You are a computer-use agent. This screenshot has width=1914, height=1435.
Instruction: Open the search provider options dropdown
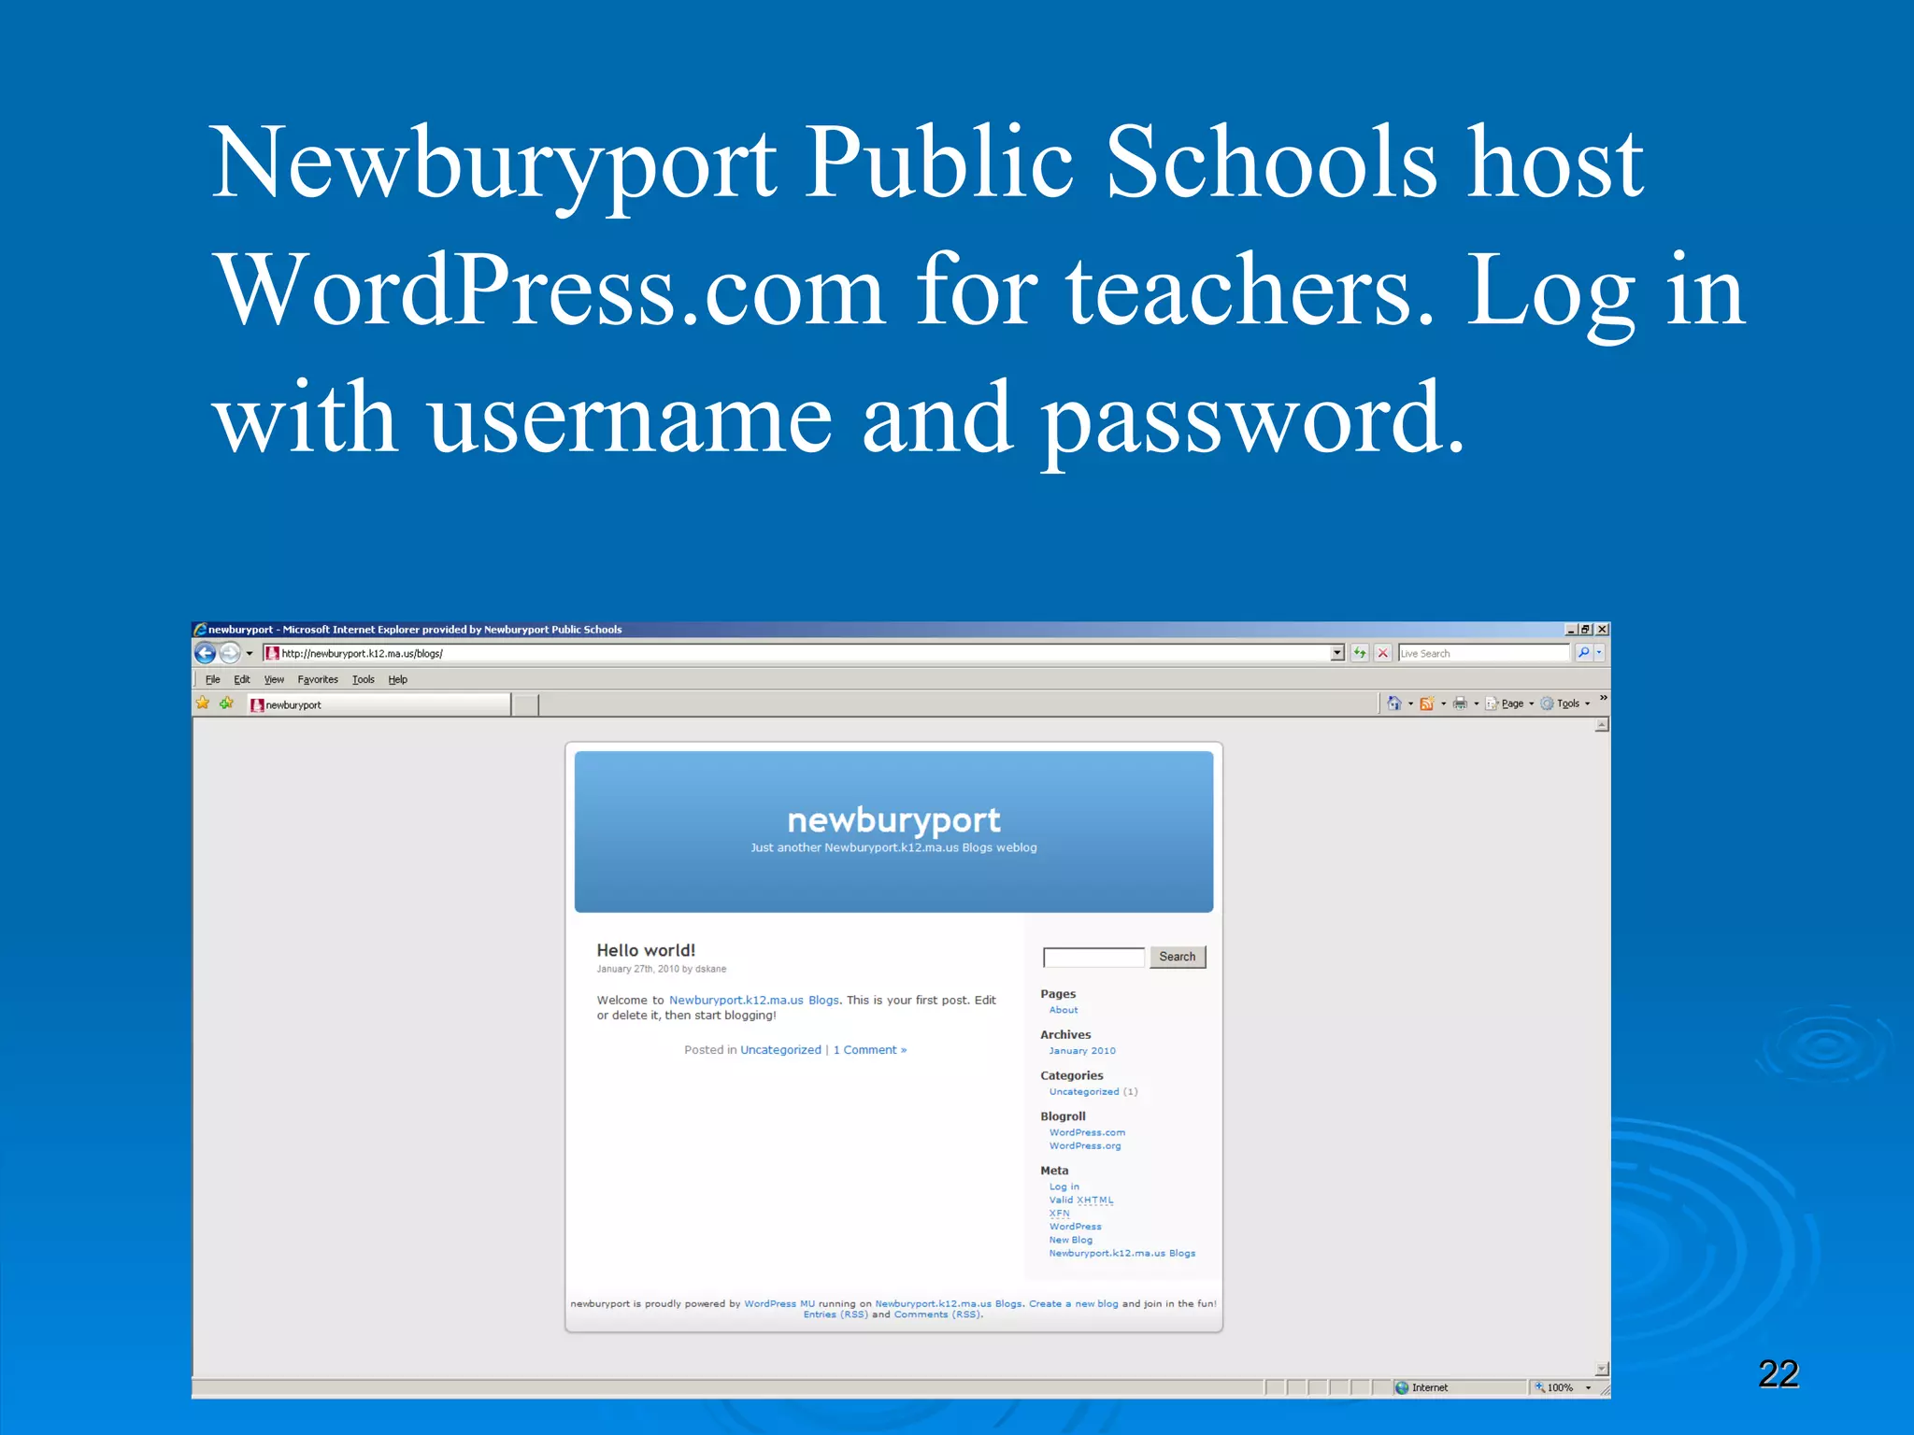tap(1599, 653)
